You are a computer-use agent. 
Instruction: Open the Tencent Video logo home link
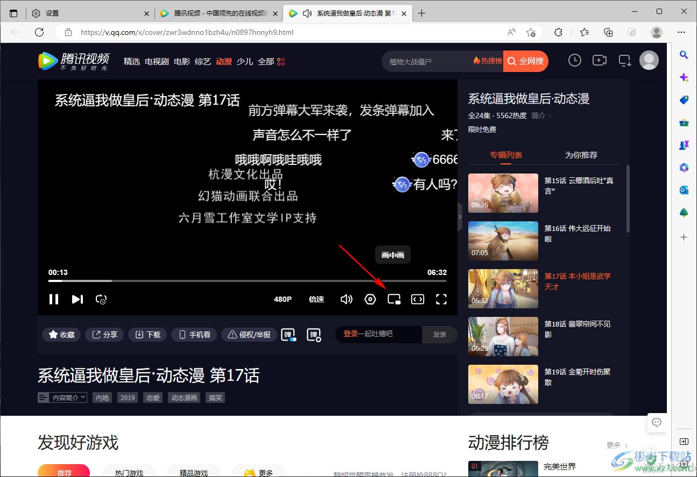(74, 61)
